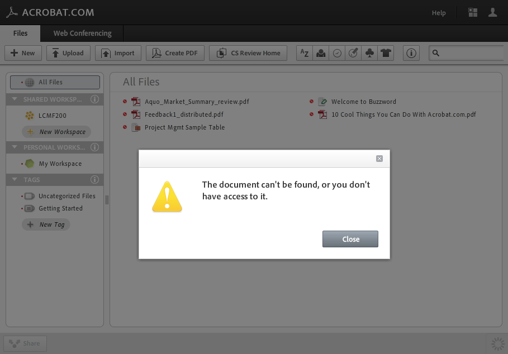Collapse the Shared Workspaces section
Viewport: 508px width, 354px height.
click(x=15, y=99)
